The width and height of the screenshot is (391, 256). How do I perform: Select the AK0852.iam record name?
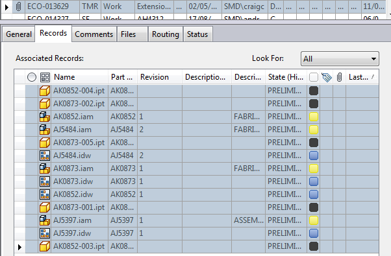click(73, 117)
